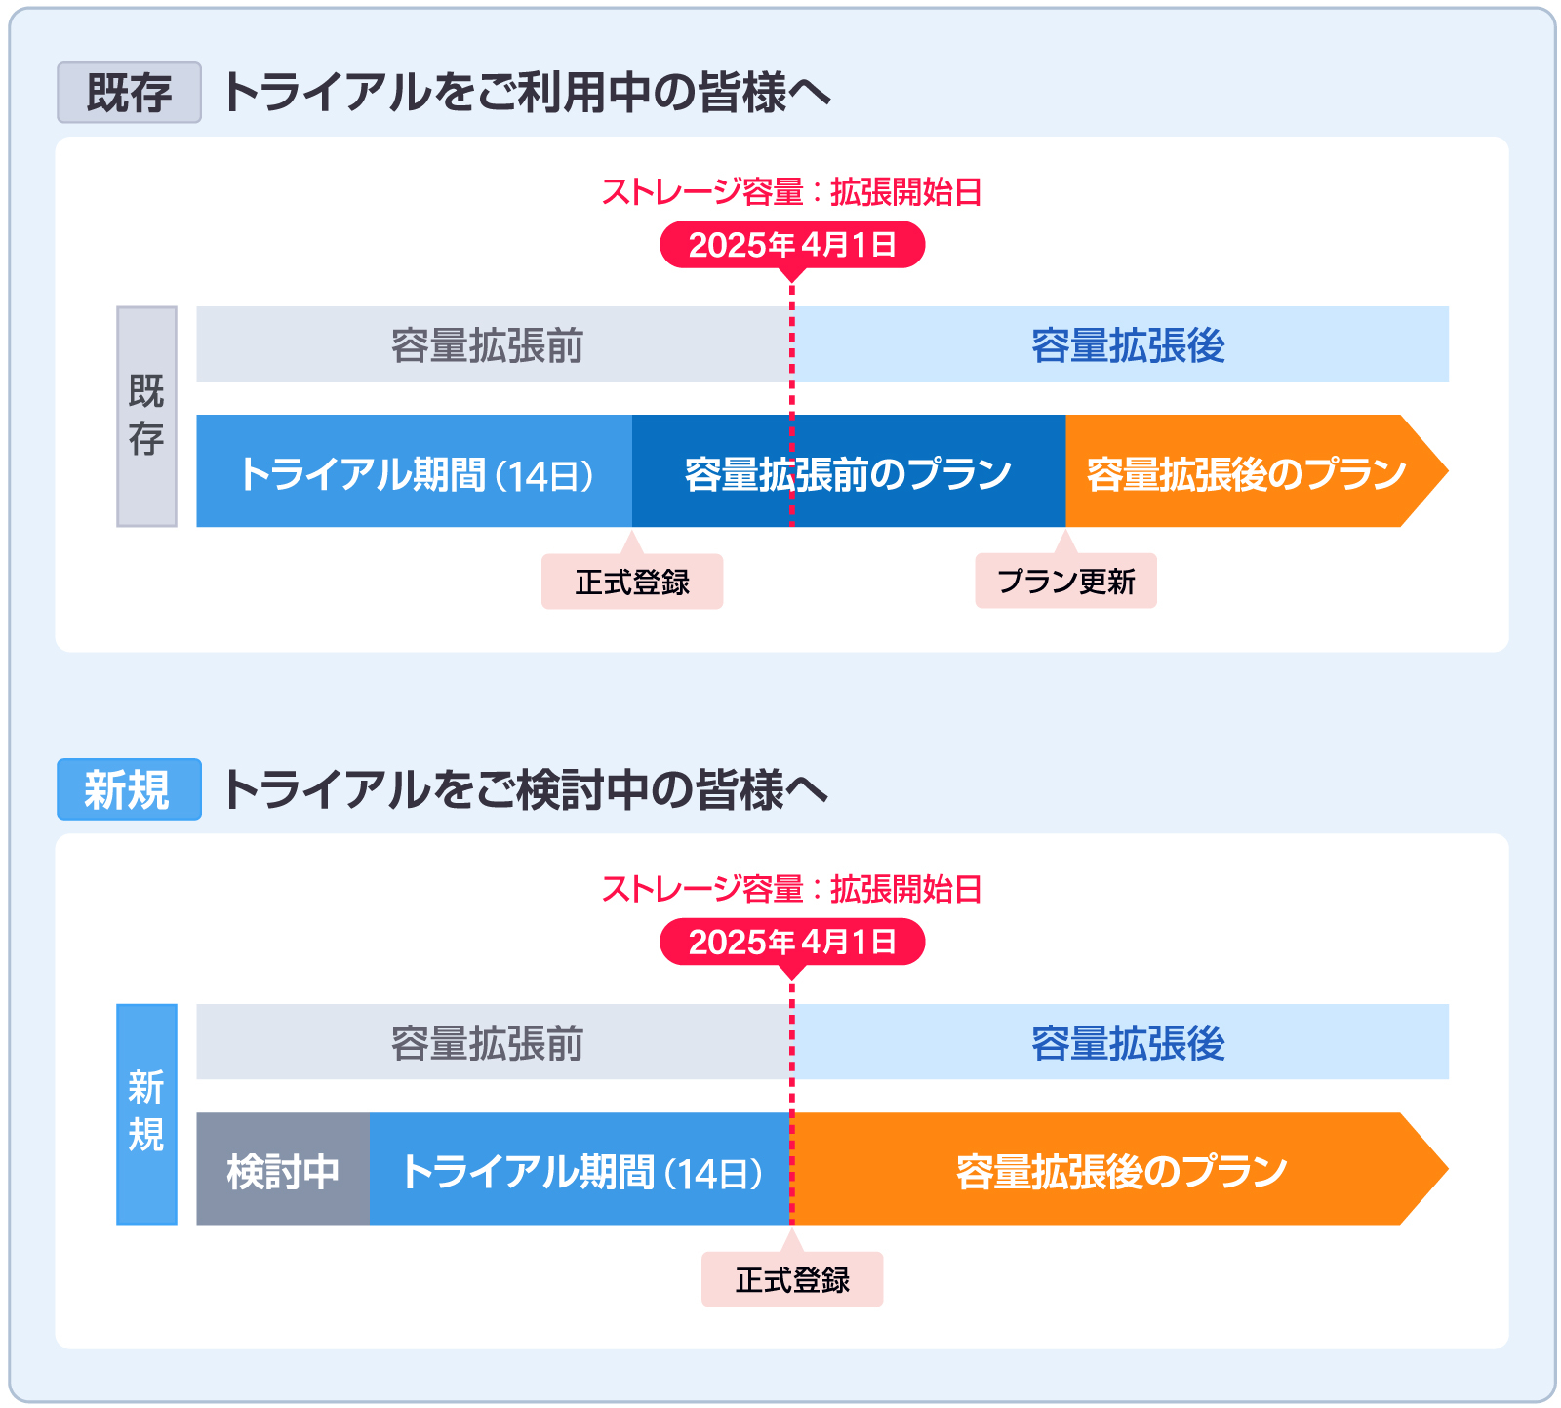The image size is (1561, 1408).
Task: Click the top 容量拡張前 gray bar
Action: (x=494, y=344)
